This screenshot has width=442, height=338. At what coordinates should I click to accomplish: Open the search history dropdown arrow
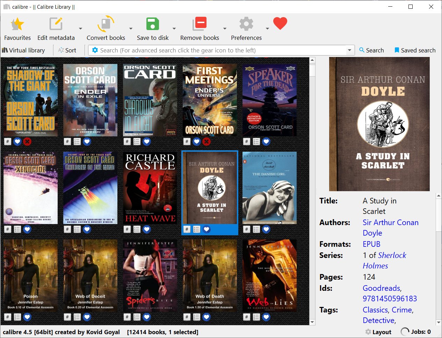pos(349,50)
